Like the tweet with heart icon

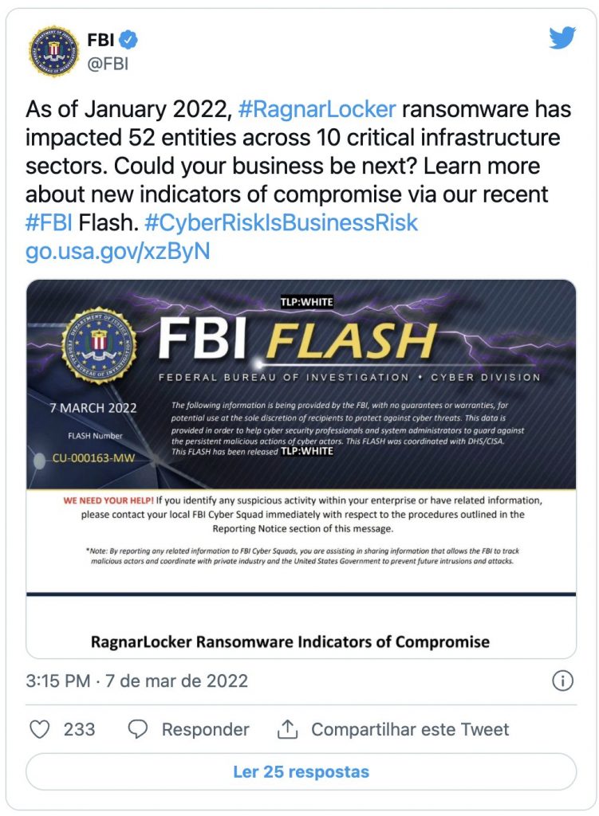tap(40, 729)
